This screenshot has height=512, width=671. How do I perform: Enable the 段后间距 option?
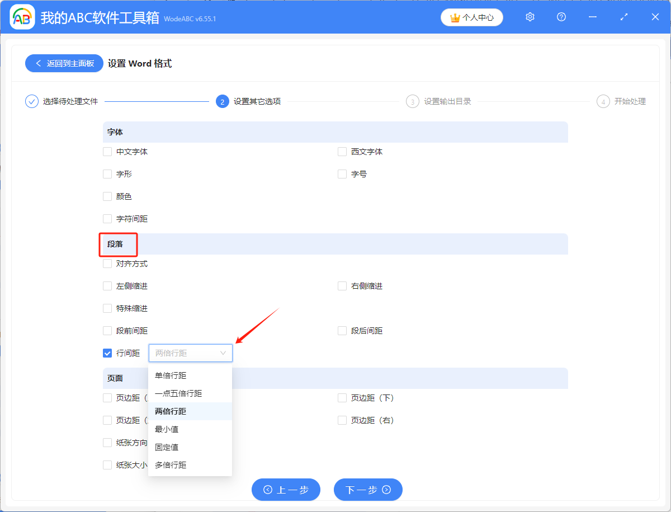pos(342,331)
